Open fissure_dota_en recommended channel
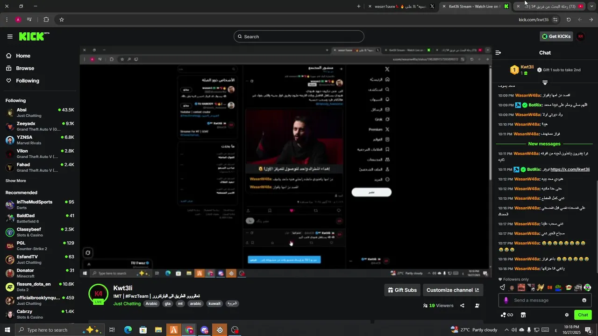598x336 pixels. [40, 287]
